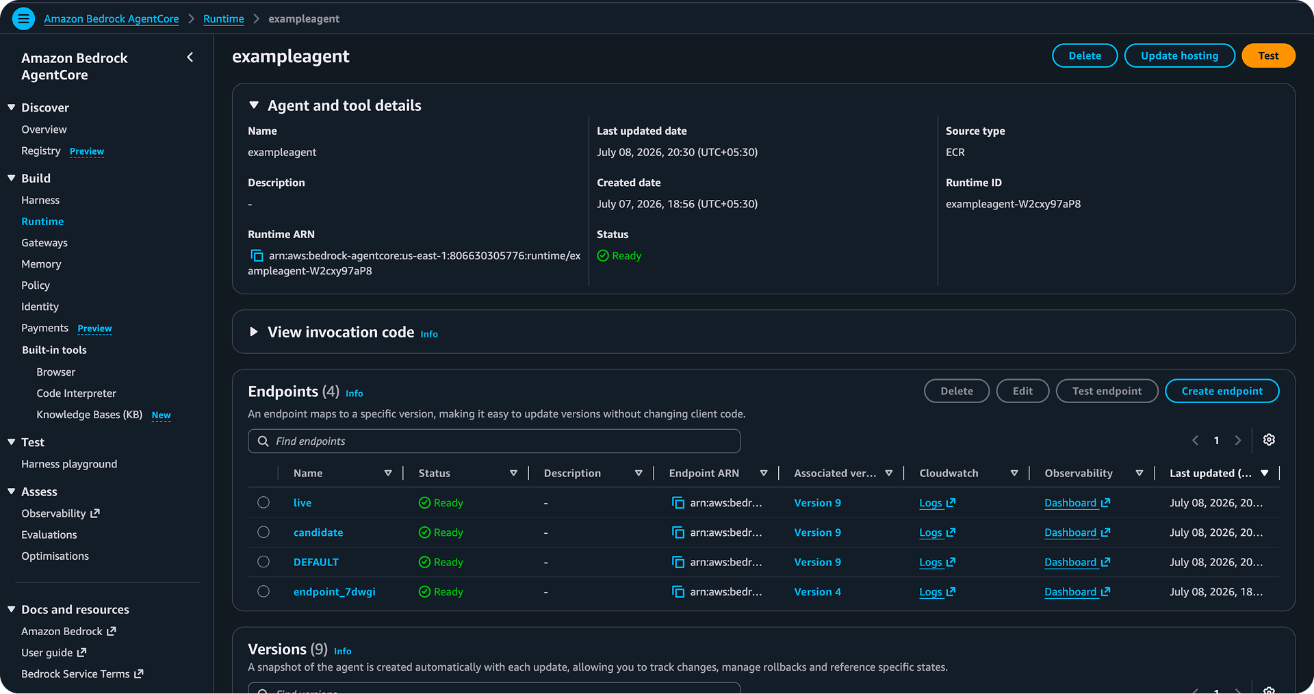Copy the endpoint_7dwgi ARN icon
The image size is (1314, 694).
tap(678, 592)
